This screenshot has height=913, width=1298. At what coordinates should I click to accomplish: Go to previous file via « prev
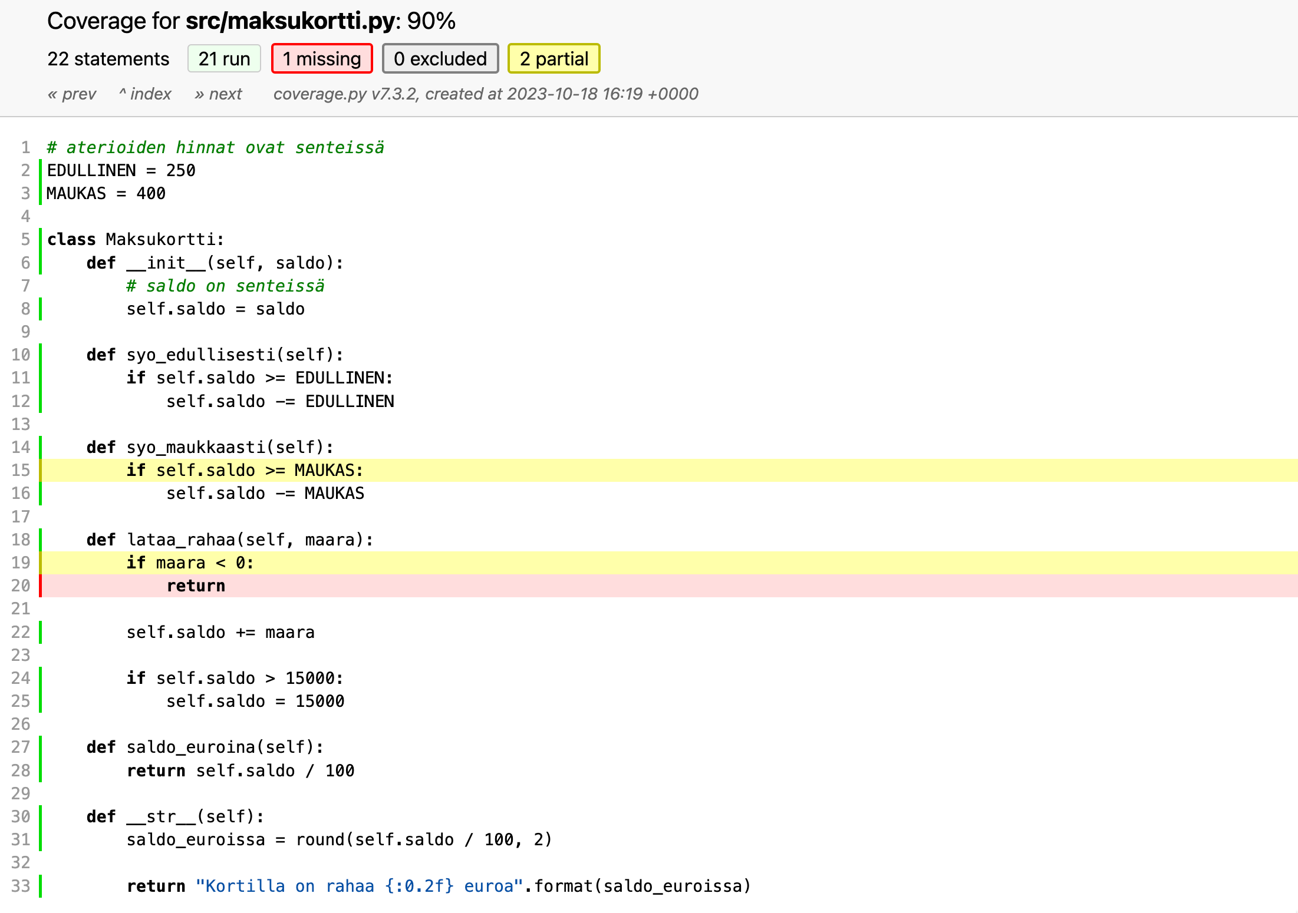pos(72,94)
